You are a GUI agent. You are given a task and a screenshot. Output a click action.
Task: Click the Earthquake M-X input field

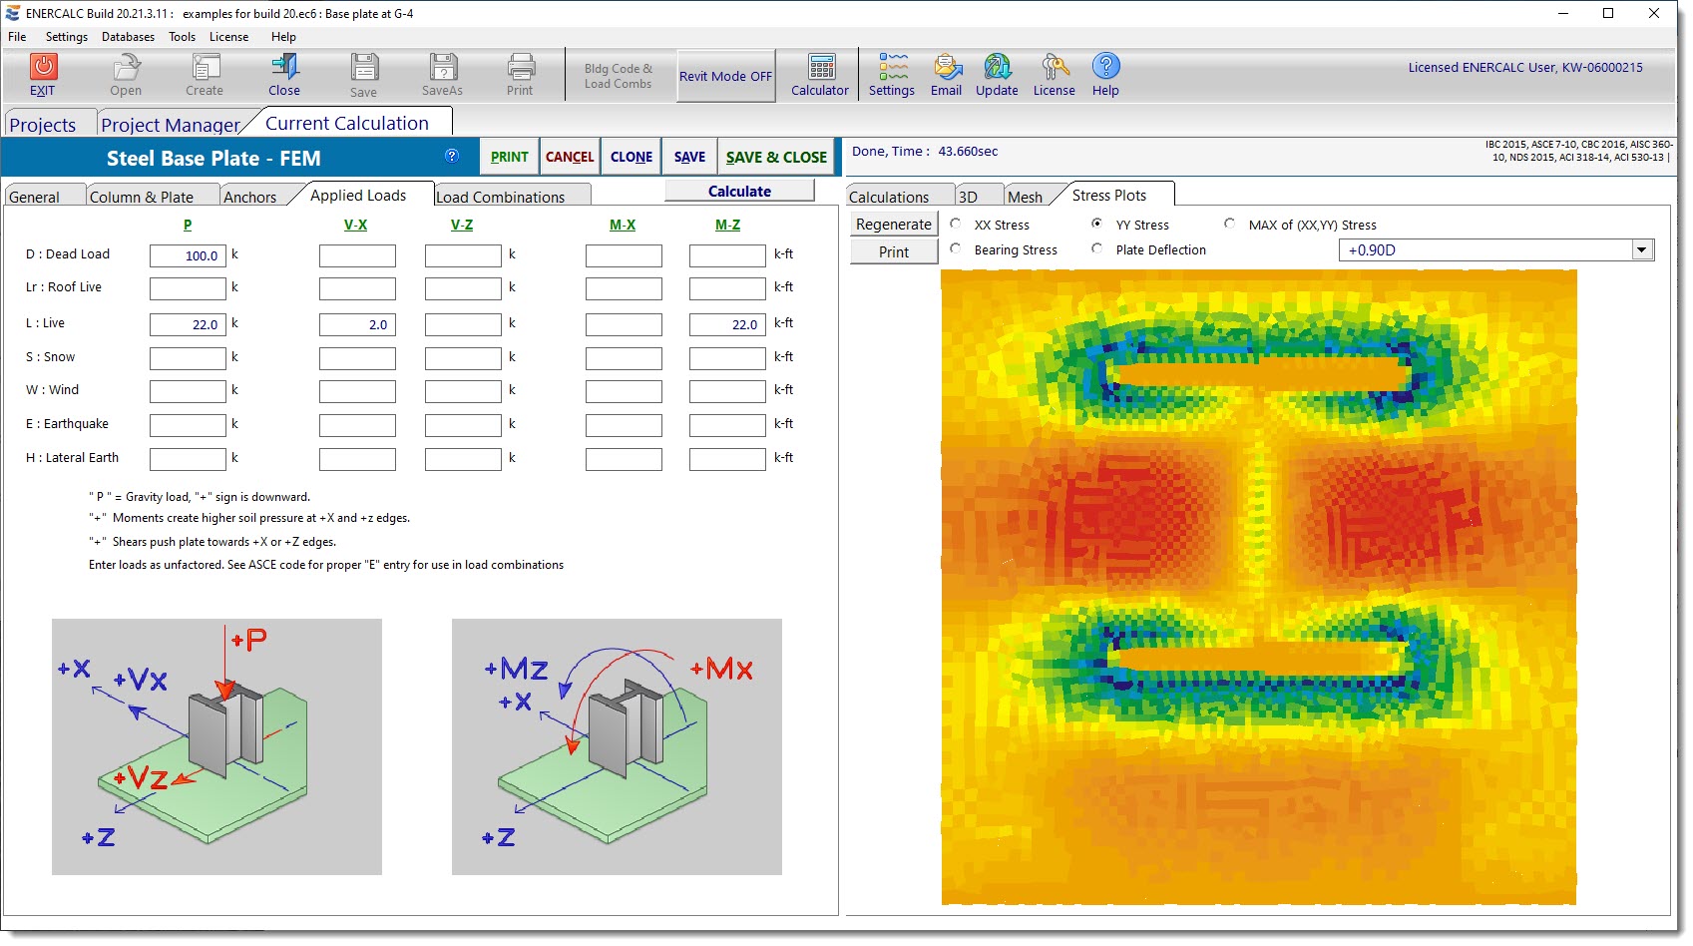pos(624,425)
